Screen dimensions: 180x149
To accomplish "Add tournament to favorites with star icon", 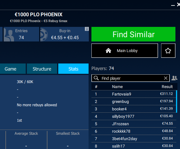I will (168, 51).
